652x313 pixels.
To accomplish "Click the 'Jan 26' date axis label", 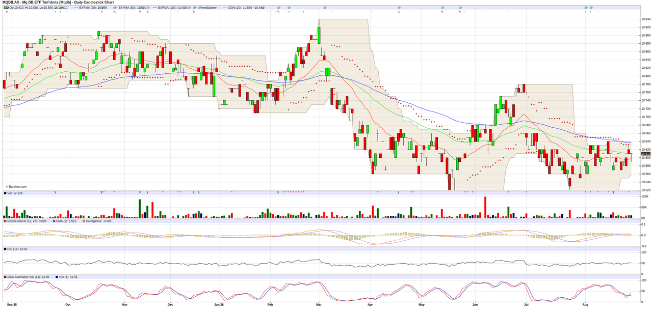I will tap(219, 304).
